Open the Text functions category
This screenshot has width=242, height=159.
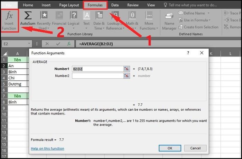pyautogui.click(x=86, y=21)
